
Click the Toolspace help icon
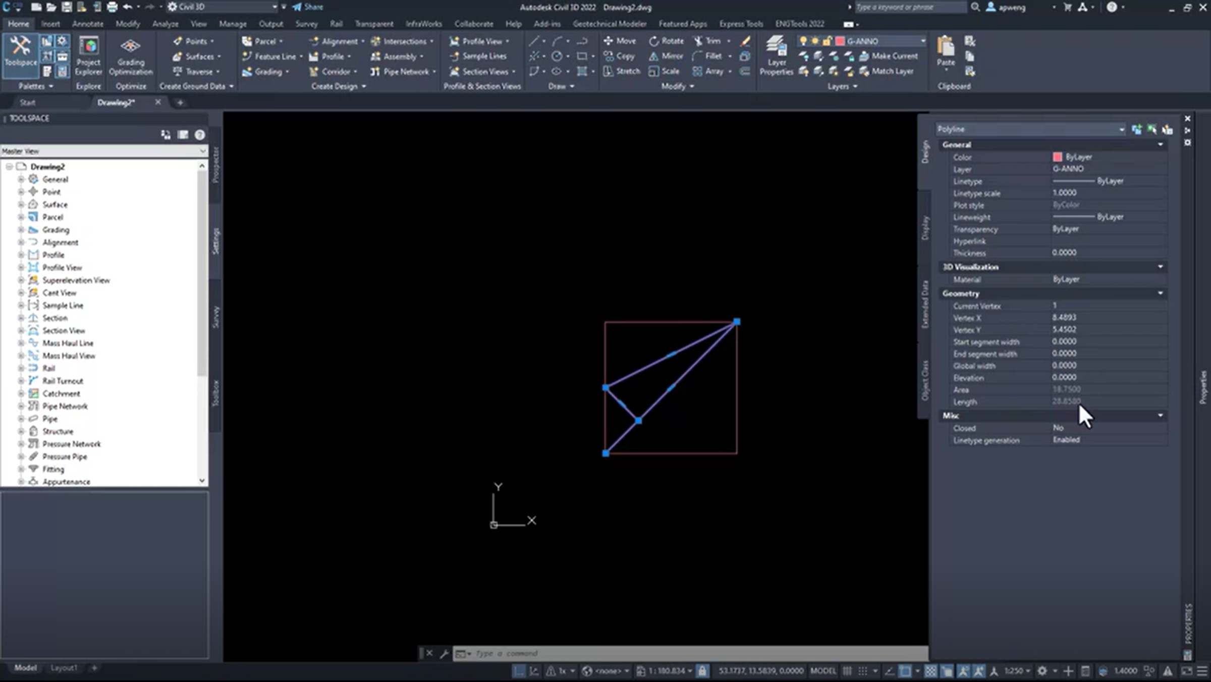(x=200, y=135)
